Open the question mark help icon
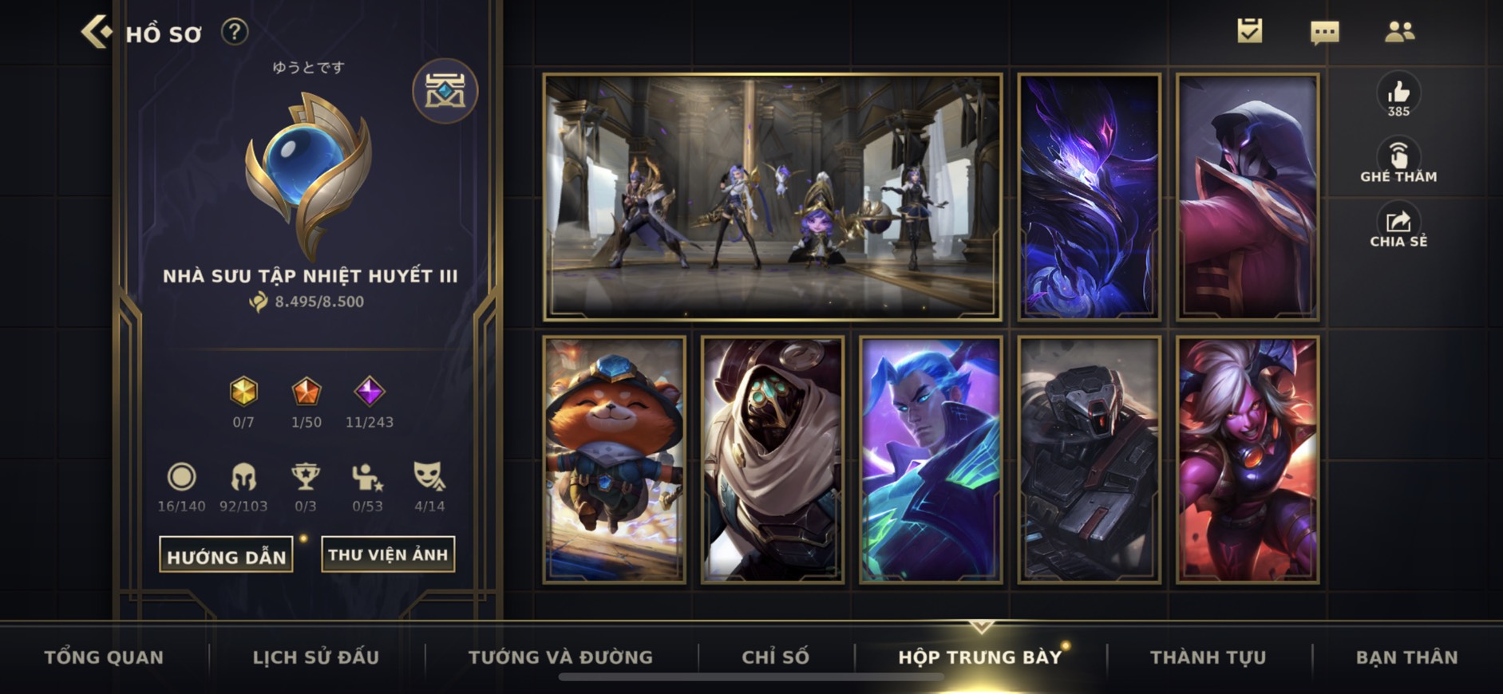 click(x=234, y=32)
